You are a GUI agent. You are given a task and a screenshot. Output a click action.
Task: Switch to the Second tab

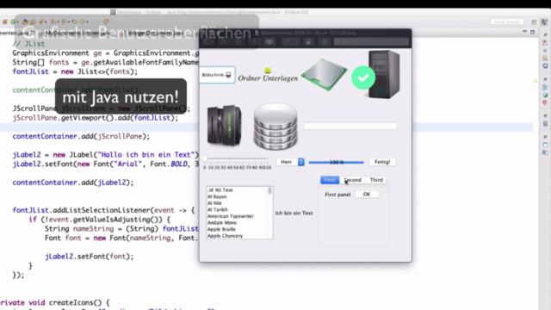pos(352,180)
